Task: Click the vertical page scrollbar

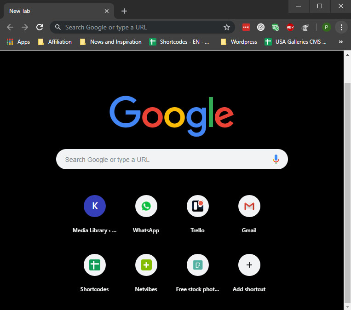Action: pyautogui.click(x=347, y=184)
